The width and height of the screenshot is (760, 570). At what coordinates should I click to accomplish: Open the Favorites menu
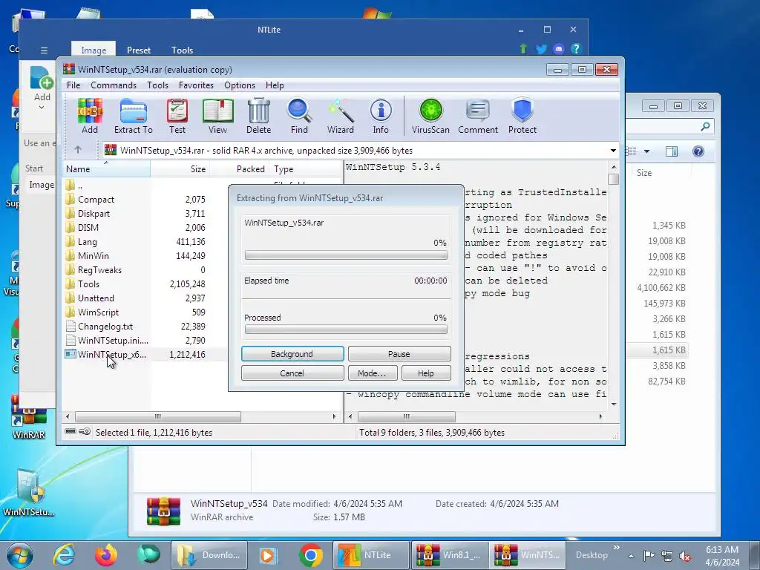tap(196, 85)
